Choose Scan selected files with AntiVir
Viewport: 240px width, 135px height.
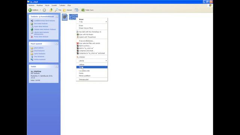click(x=92, y=43)
